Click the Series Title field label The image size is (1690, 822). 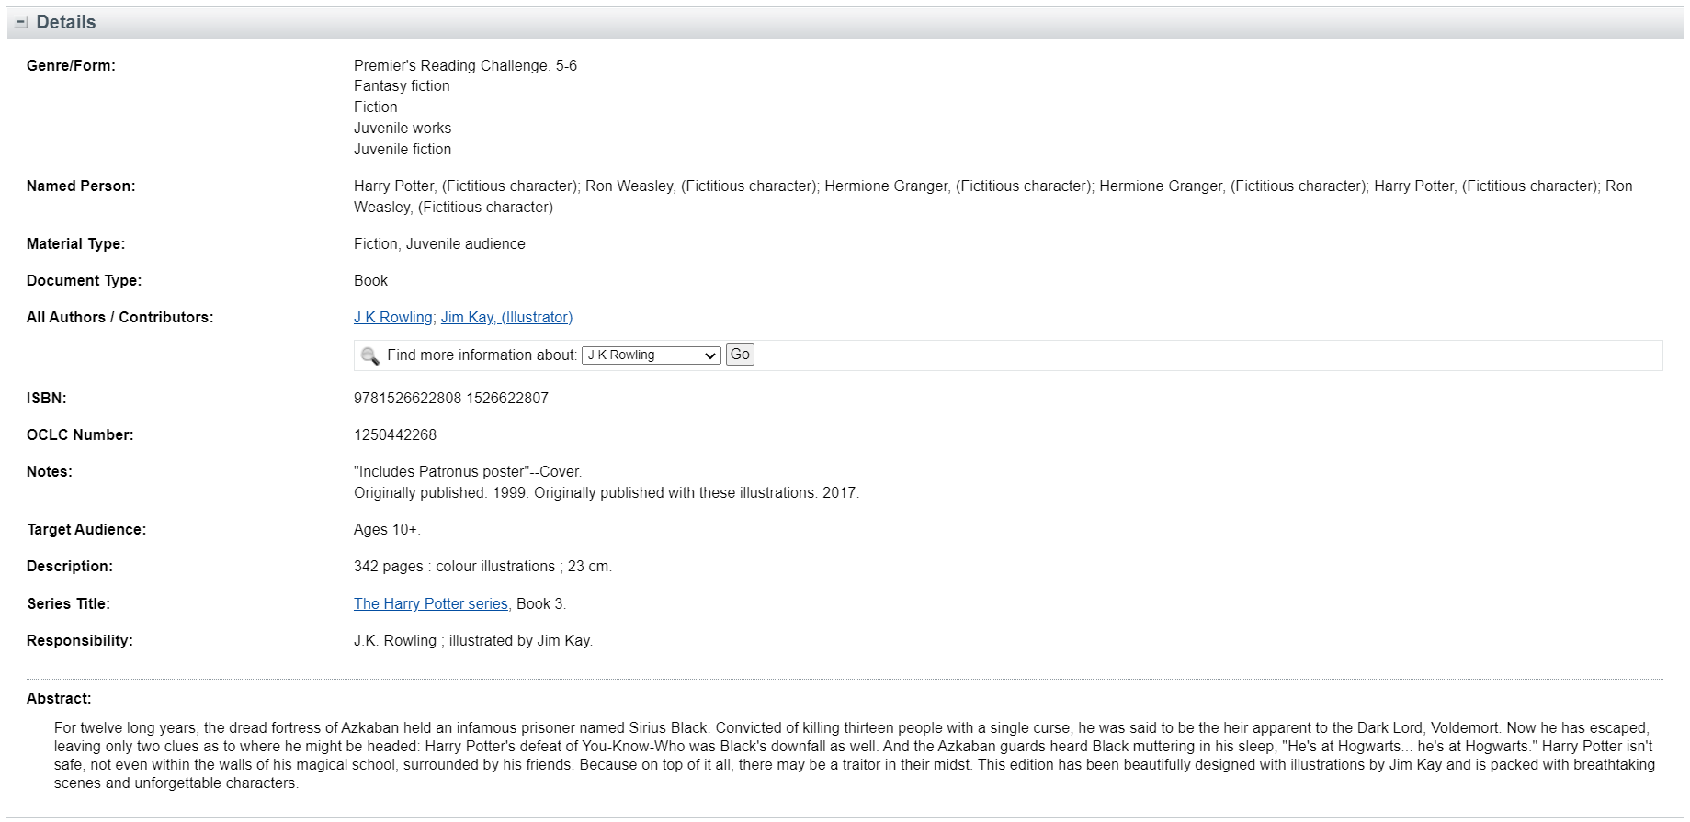[x=68, y=603]
